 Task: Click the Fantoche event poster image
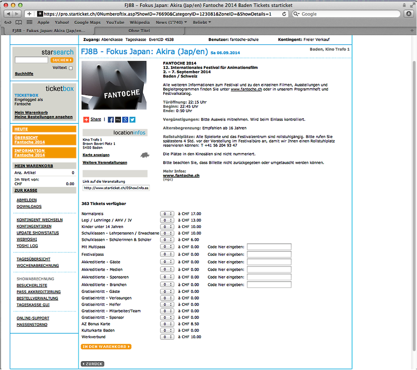(x=114, y=85)
